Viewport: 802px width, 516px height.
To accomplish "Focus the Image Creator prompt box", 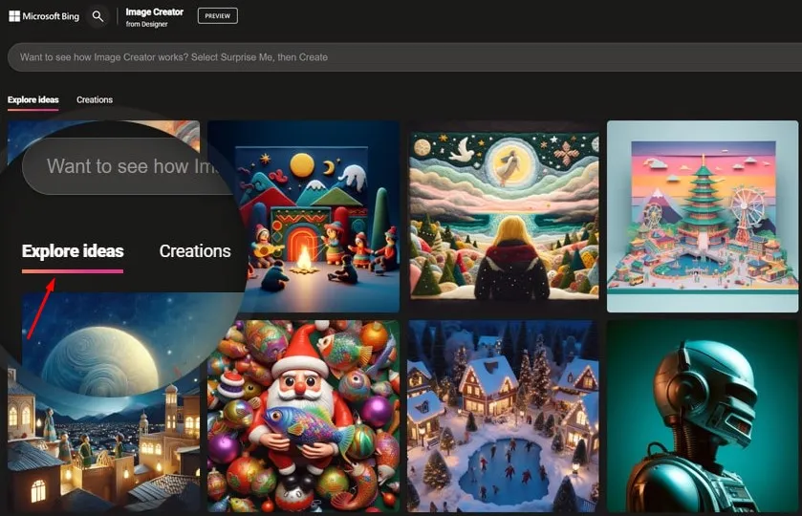I will [404, 57].
